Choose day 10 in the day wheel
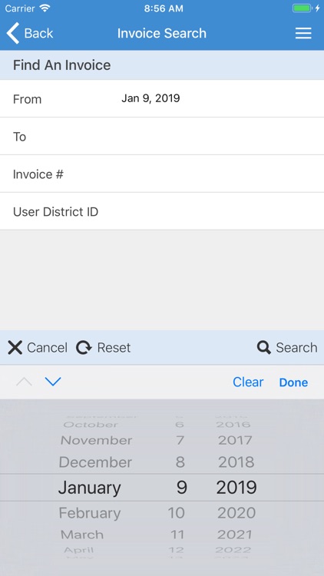The image size is (324, 576). [x=177, y=513]
